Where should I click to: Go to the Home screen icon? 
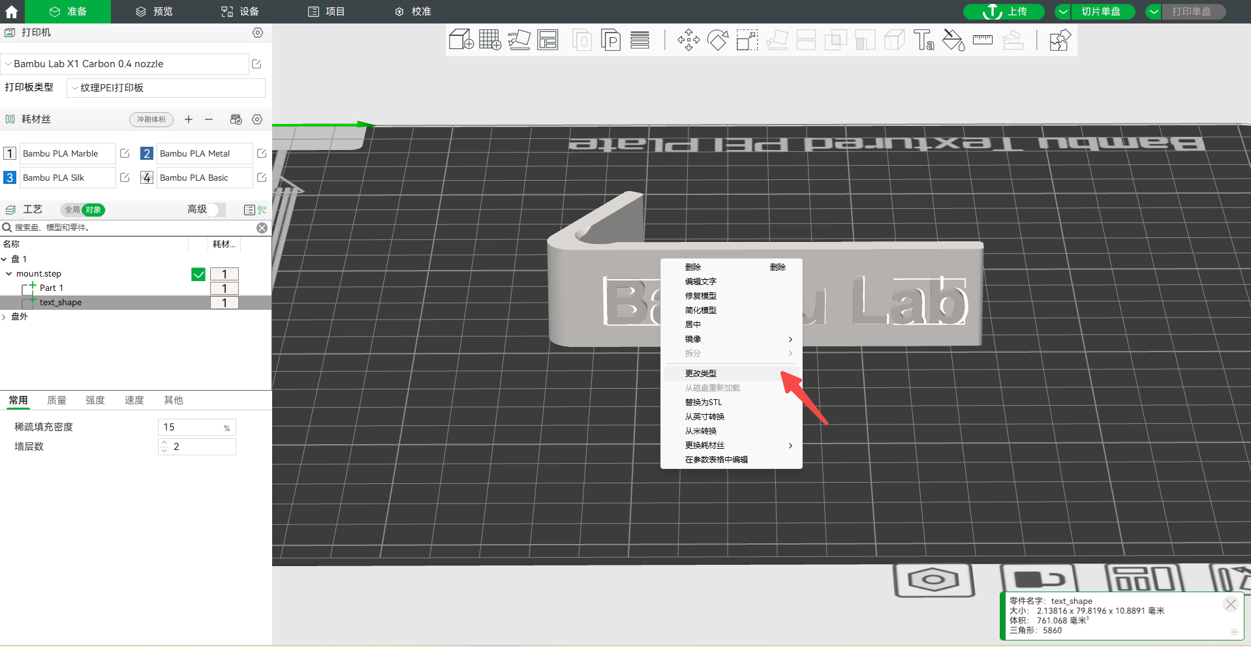[12, 12]
